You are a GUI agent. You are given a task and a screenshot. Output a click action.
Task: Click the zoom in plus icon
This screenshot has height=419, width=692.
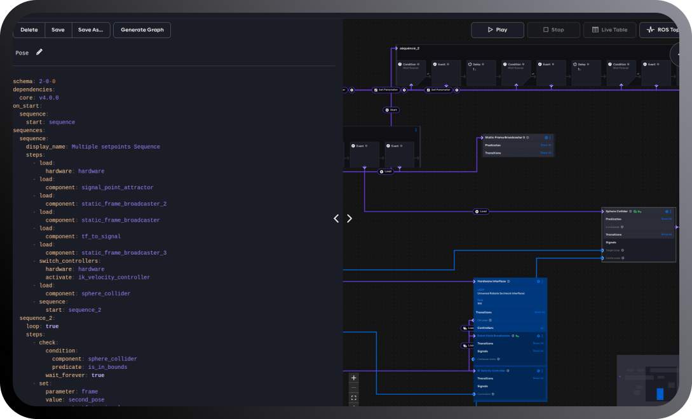tap(354, 378)
